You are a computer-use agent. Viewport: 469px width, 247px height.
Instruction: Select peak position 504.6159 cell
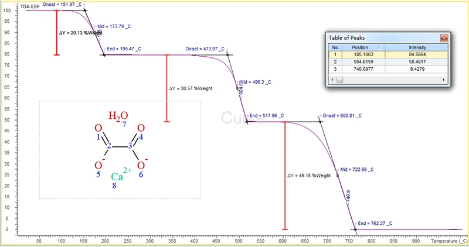(x=363, y=62)
